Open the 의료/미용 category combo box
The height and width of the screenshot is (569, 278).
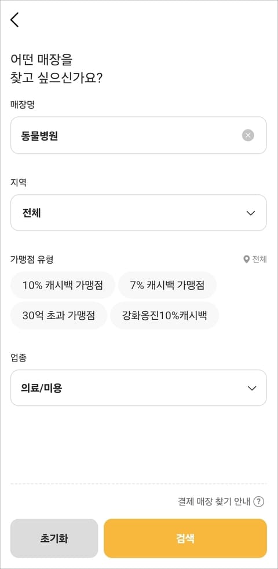(138, 388)
